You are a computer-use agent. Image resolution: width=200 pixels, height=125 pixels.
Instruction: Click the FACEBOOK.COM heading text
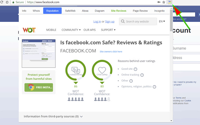point(78,51)
